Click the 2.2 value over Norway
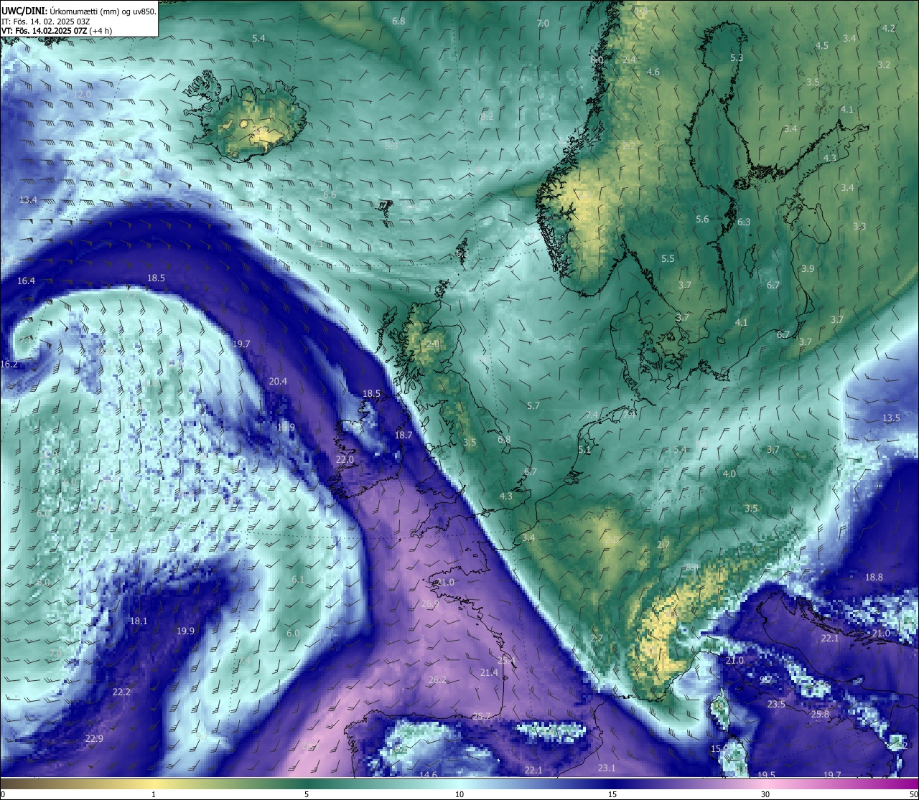 (x=629, y=146)
